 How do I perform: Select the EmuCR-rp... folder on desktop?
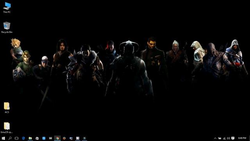[7, 128]
